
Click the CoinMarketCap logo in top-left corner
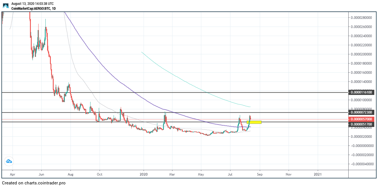[x=6, y=6]
